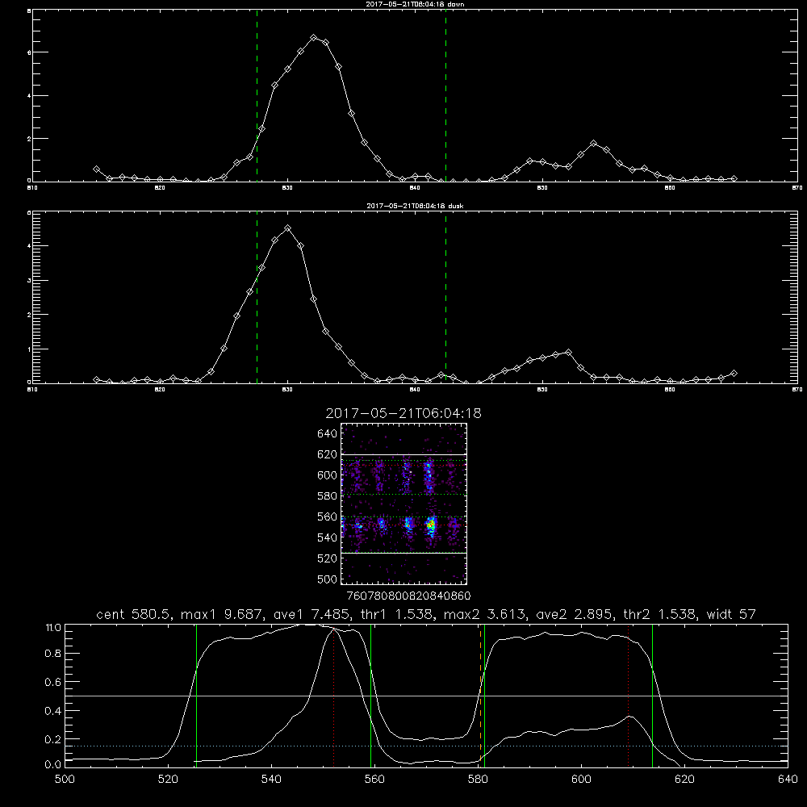Viewport: 807px width, 807px height.
Task: Click the 600 label on heatmap y-axis
Action: point(328,475)
